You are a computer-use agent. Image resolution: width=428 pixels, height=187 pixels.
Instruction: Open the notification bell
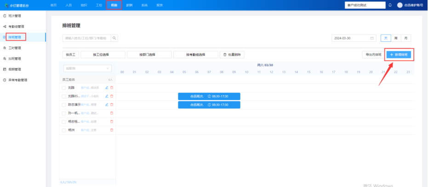pyautogui.click(x=390, y=5)
